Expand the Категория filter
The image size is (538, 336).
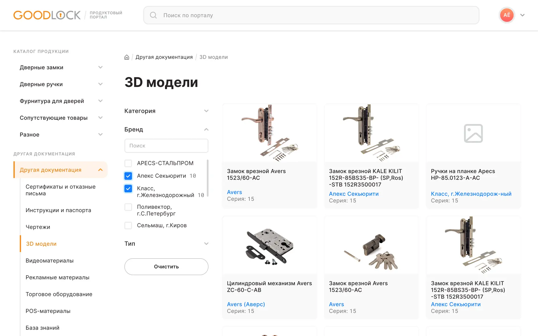point(206,111)
